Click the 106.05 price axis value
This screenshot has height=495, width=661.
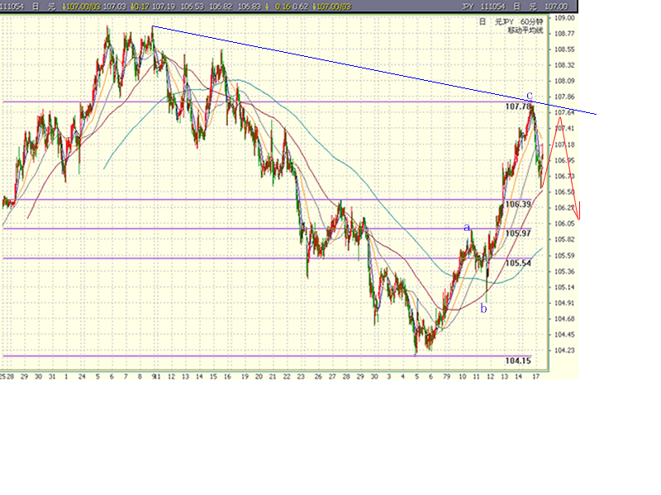coord(564,224)
